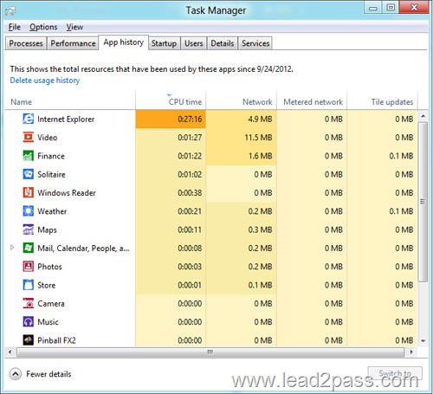Click the vertical scrollbar thumb
Viewport: 433px width, 394px height.
(x=423, y=202)
